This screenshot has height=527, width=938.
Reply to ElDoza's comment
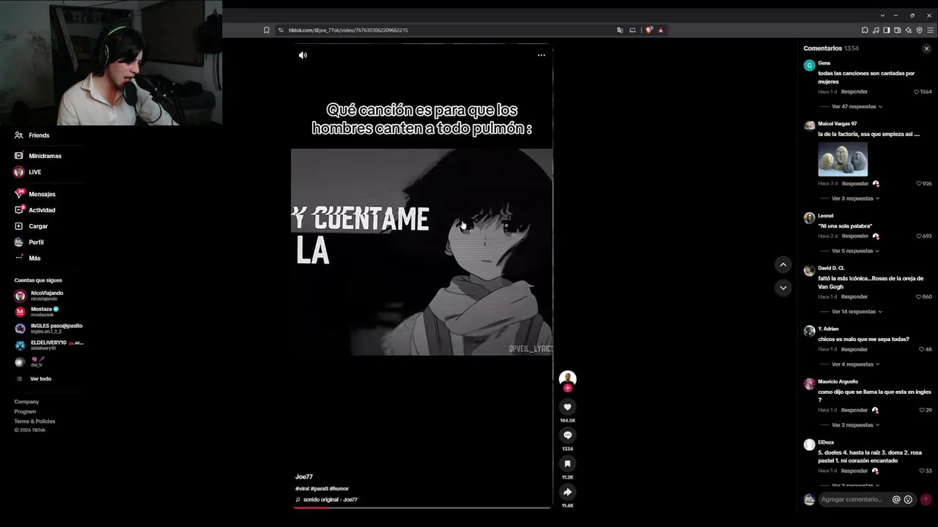[x=854, y=471]
